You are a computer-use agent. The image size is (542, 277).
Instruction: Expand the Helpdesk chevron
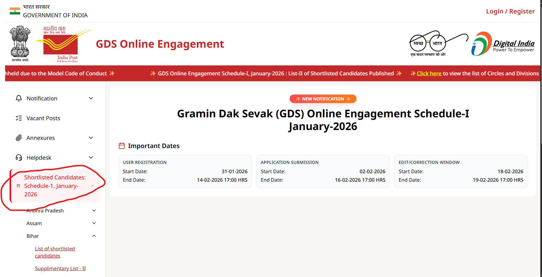click(x=91, y=157)
